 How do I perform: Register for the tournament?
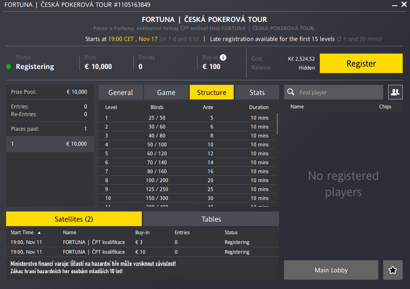point(361,63)
